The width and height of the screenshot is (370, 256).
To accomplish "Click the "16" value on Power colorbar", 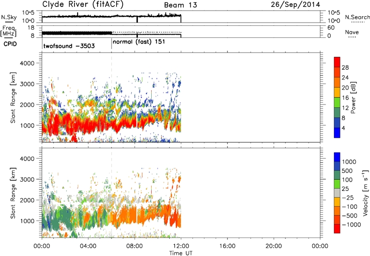I will pyautogui.click(x=345, y=98).
